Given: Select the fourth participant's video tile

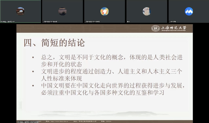Looking at the screenshot, I should click(x=147, y=11).
